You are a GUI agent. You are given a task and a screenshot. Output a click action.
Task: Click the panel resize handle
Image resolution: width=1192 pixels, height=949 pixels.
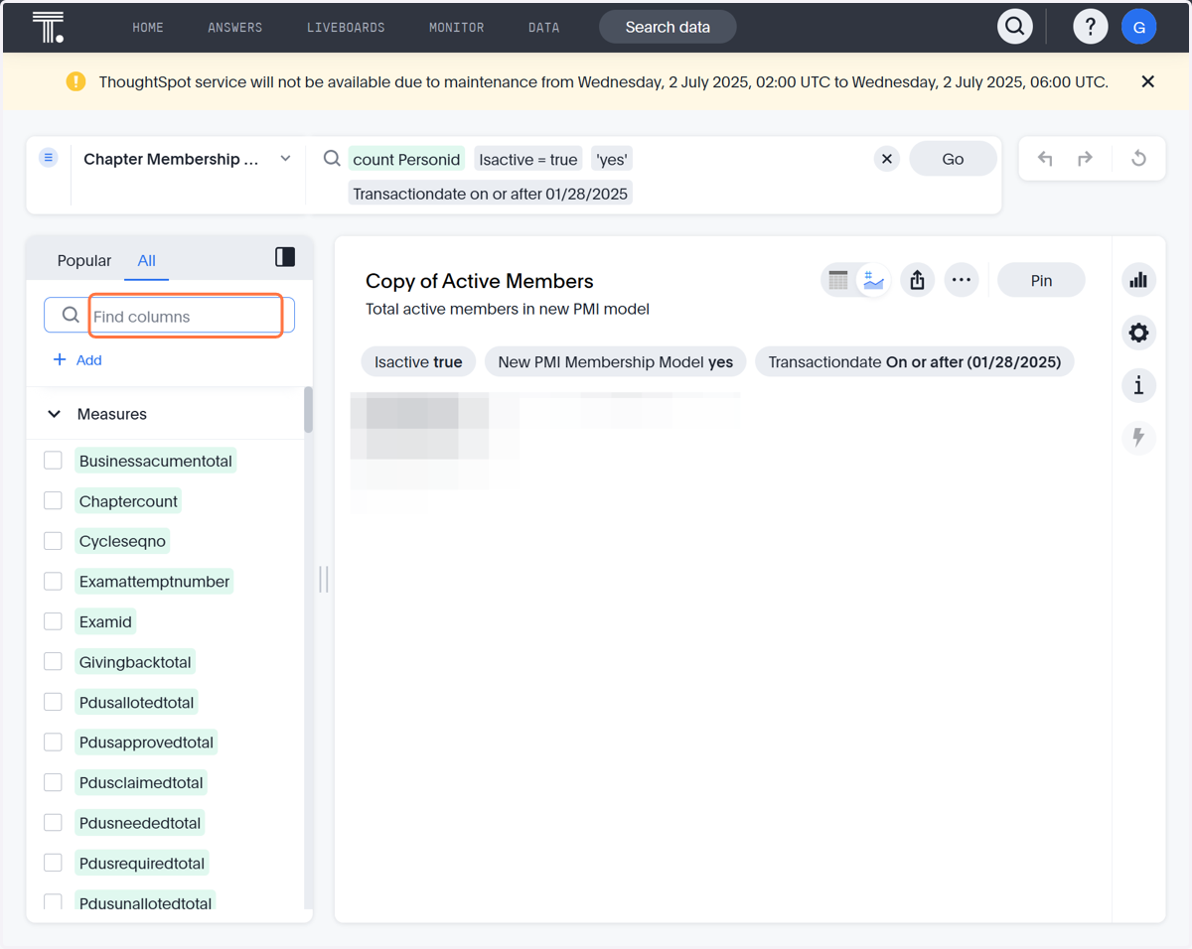click(x=324, y=579)
